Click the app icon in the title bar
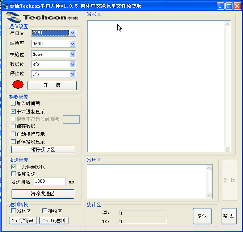Image resolution: width=243 pixels, height=232 pixels. 5,6
